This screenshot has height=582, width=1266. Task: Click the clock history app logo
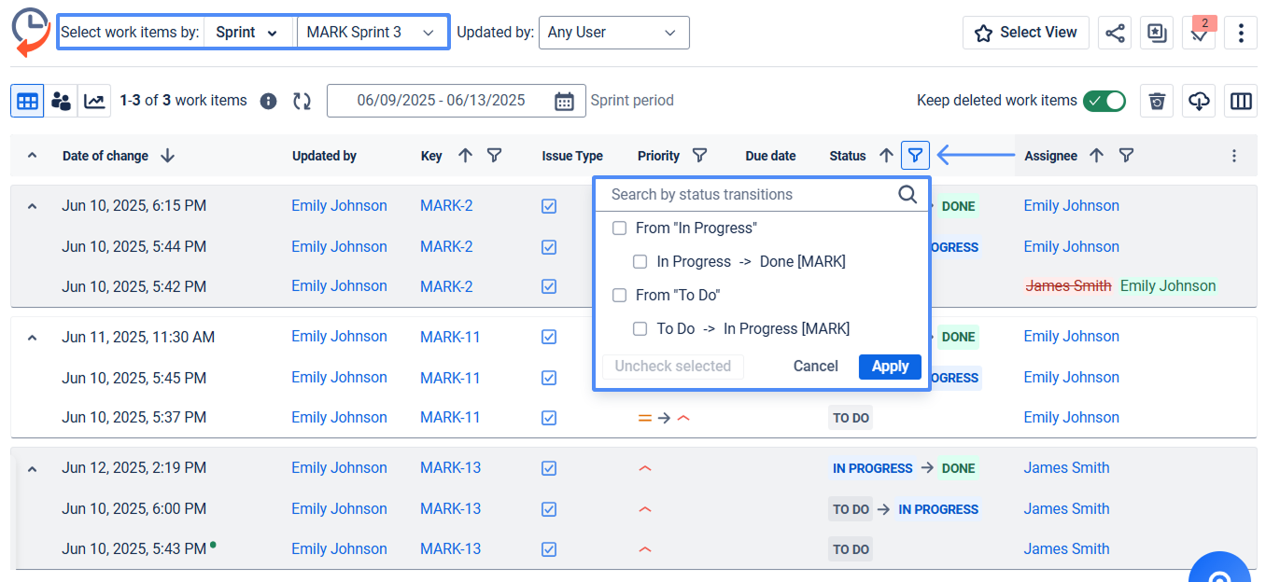pos(31,32)
